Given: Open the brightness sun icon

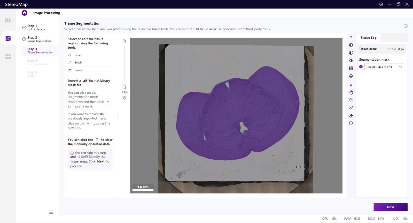Looking at the screenshot, I should tap(351, 60).
